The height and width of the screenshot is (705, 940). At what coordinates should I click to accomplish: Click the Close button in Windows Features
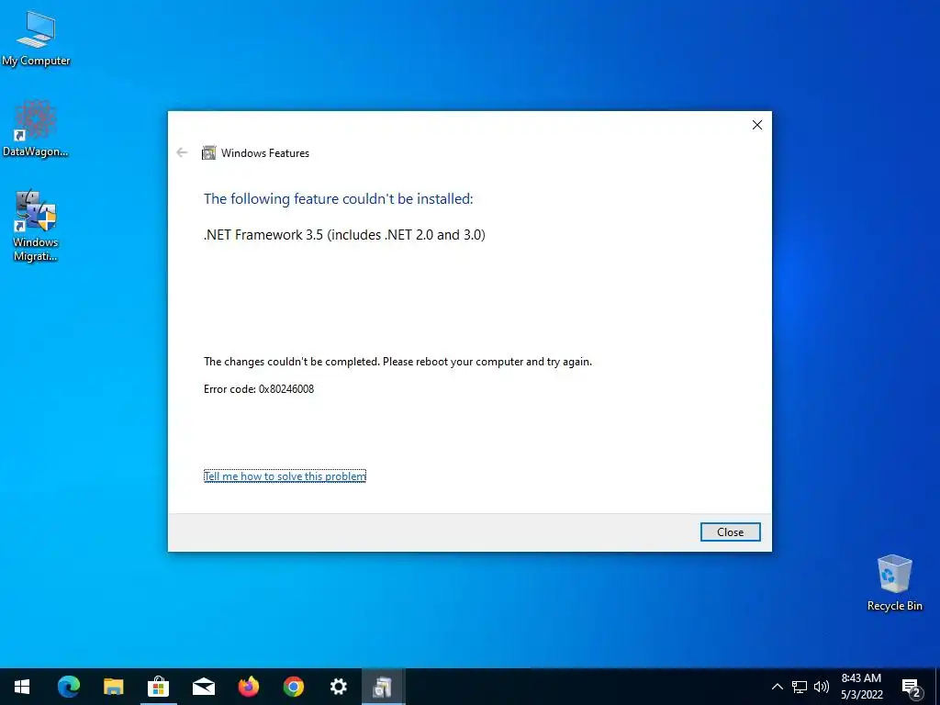(730, 532)
